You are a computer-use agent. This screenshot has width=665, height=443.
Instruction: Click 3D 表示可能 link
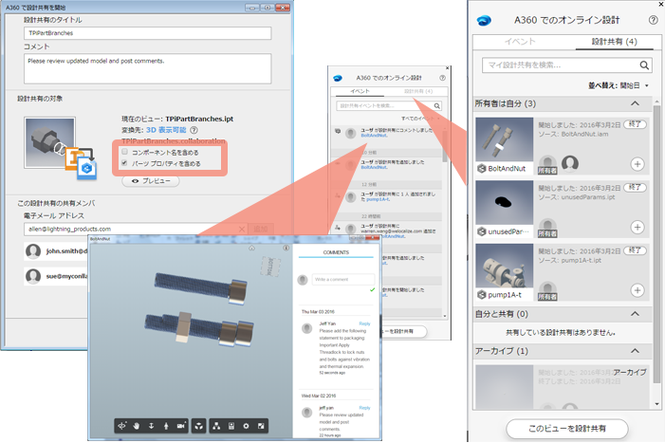coord(166,130)
